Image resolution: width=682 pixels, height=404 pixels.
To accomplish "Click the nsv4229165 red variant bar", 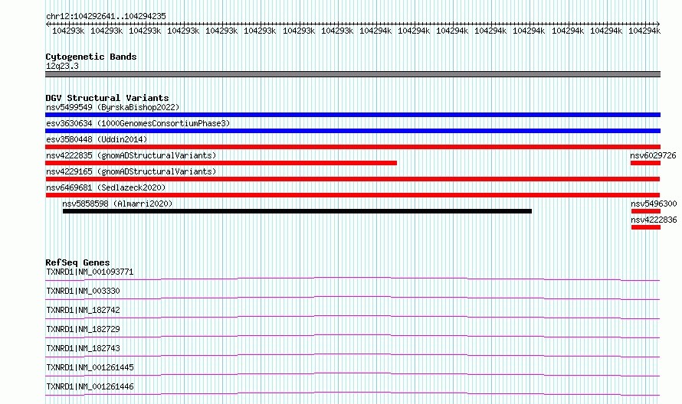I will (x=352, y=179).
